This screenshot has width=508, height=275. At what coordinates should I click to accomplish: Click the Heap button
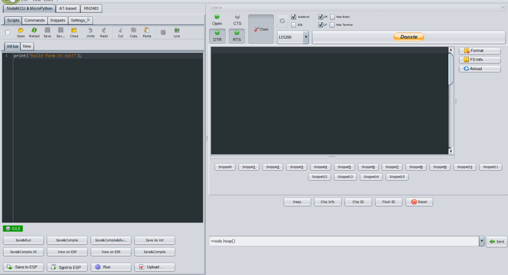(297, 202)
